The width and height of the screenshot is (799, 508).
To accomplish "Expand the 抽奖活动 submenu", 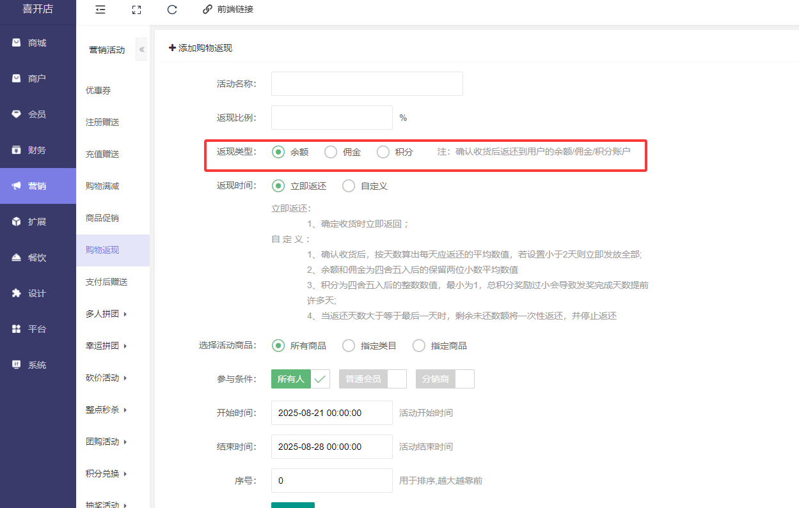I will point(106,504).
